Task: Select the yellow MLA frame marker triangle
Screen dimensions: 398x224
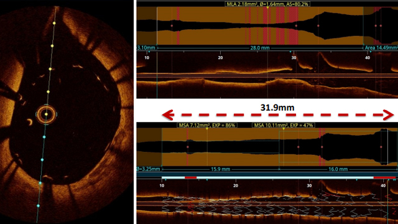Action: (267, 8)
